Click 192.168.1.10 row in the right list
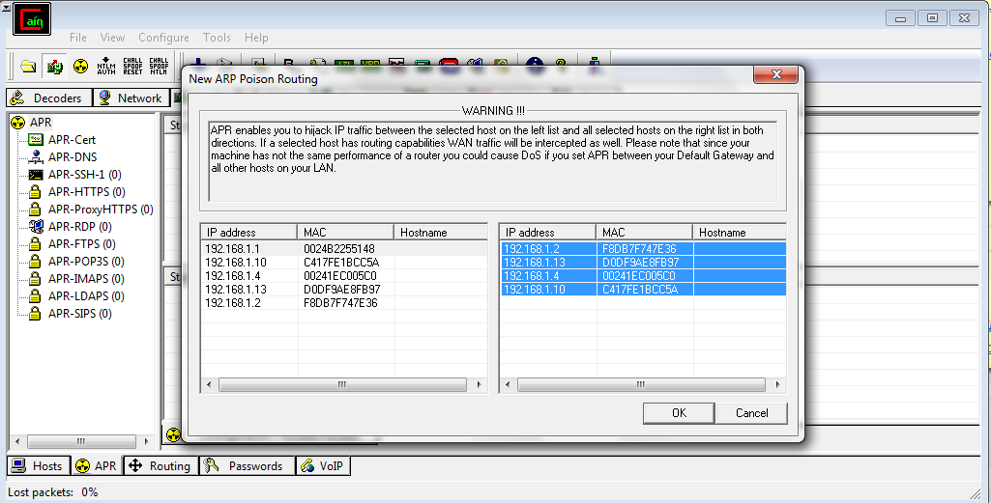The height and width of the screenshot is (503, 991). (x=643, y=289)
